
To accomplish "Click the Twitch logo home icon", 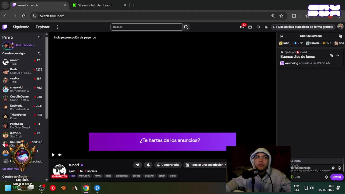I will coord(5,27).
